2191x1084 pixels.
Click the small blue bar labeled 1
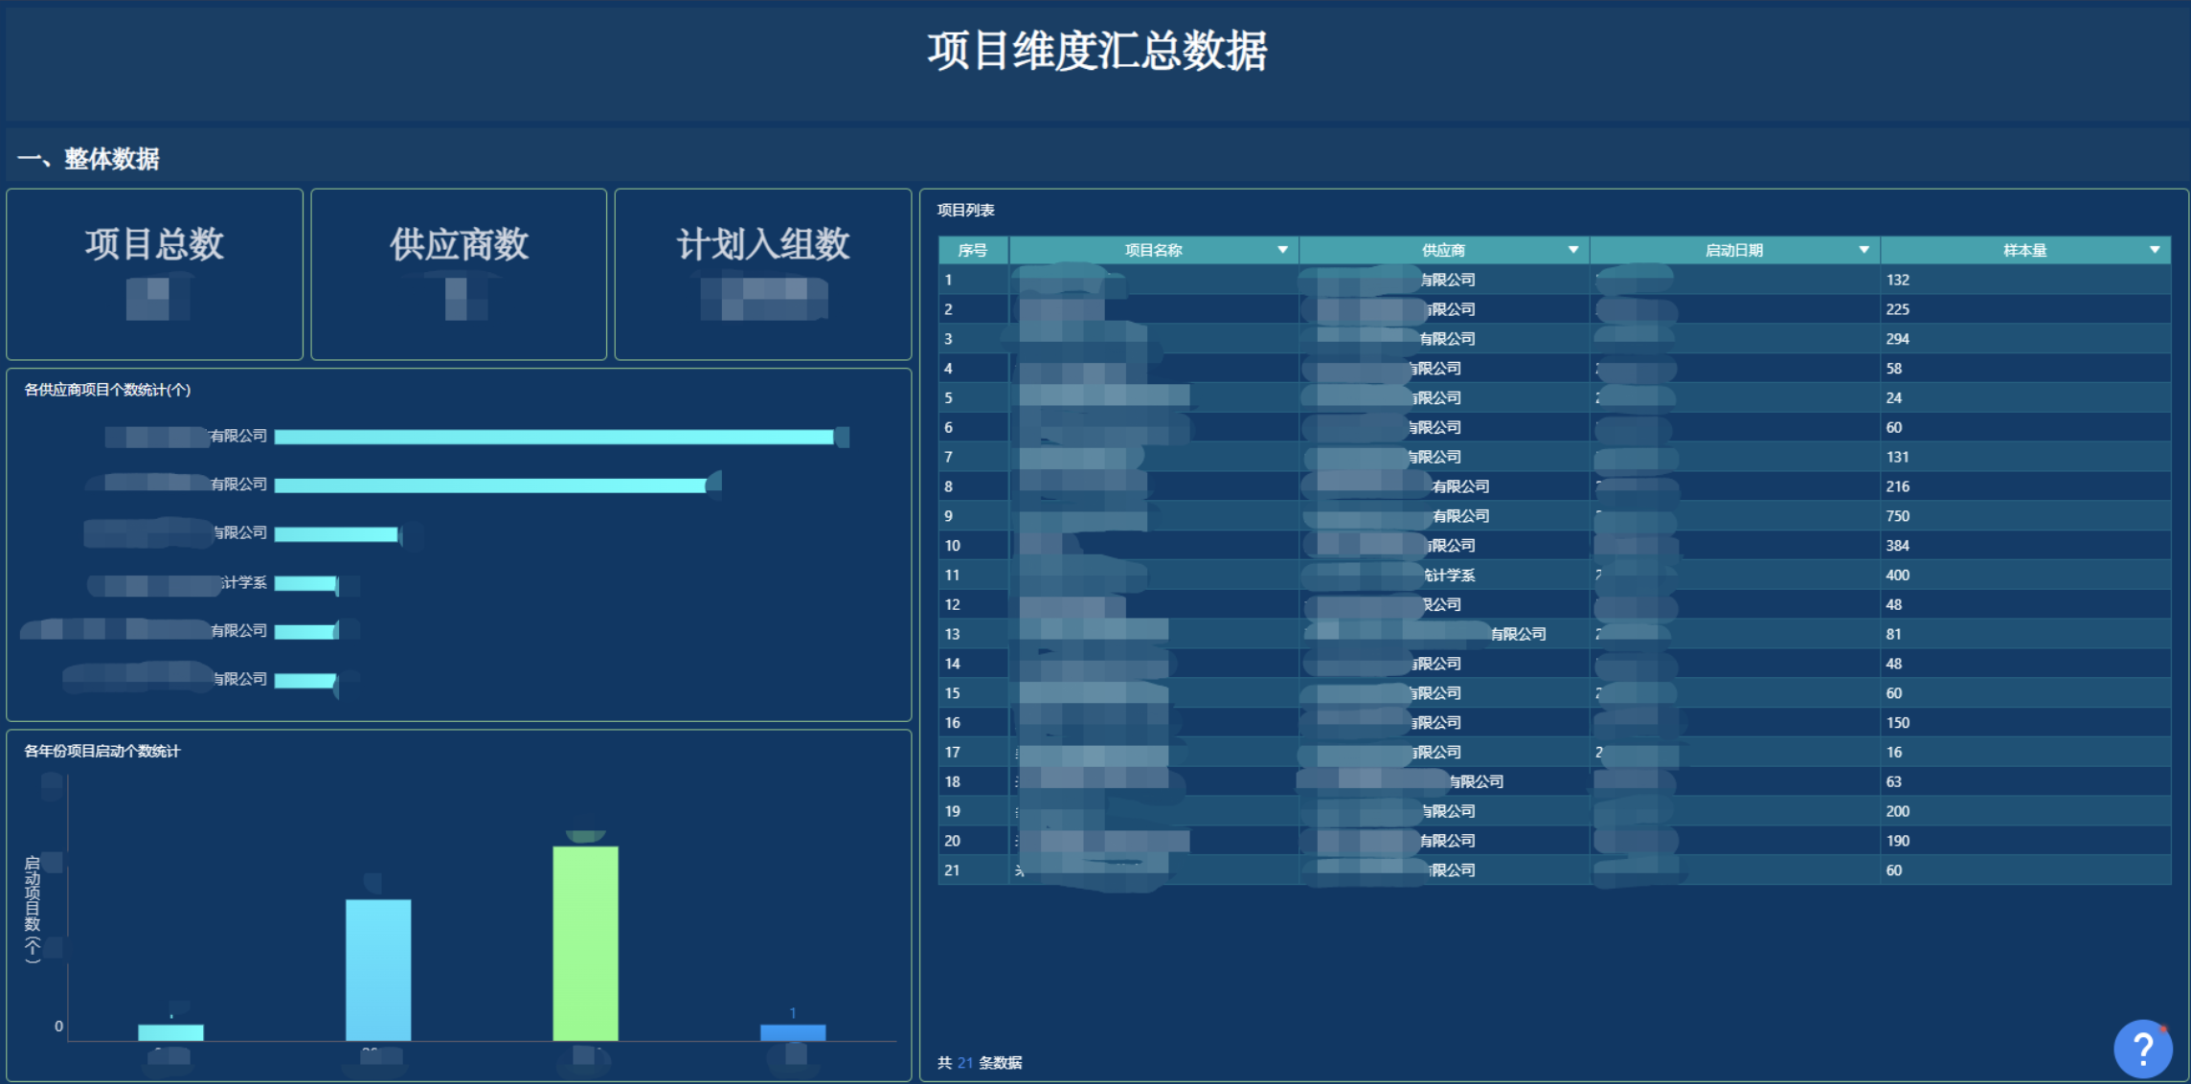click(792, 1032)
